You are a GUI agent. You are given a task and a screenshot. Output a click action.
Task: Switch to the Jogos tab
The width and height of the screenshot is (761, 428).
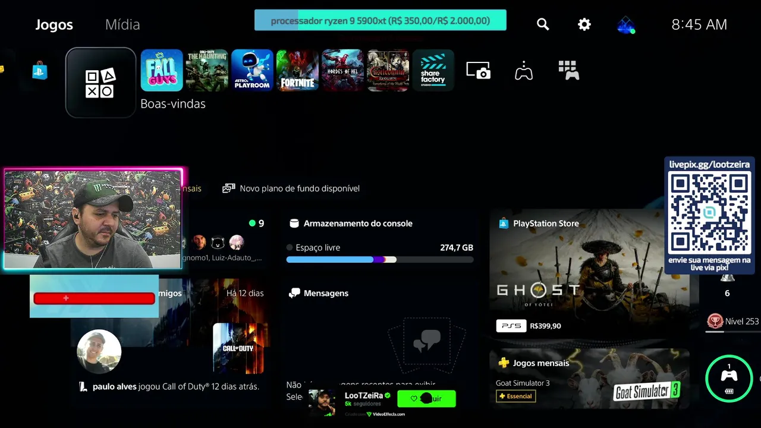tap(54, 24)
